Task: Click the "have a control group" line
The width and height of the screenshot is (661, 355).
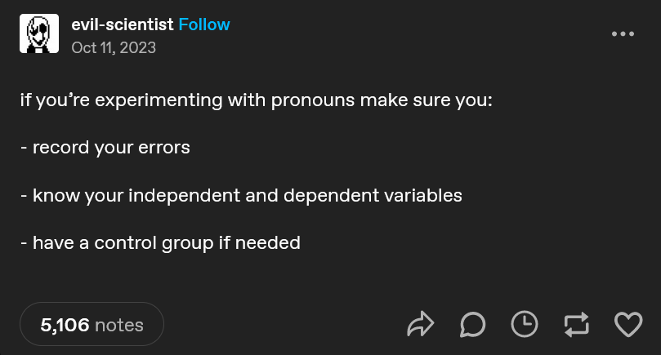Action: coord(160,243)
